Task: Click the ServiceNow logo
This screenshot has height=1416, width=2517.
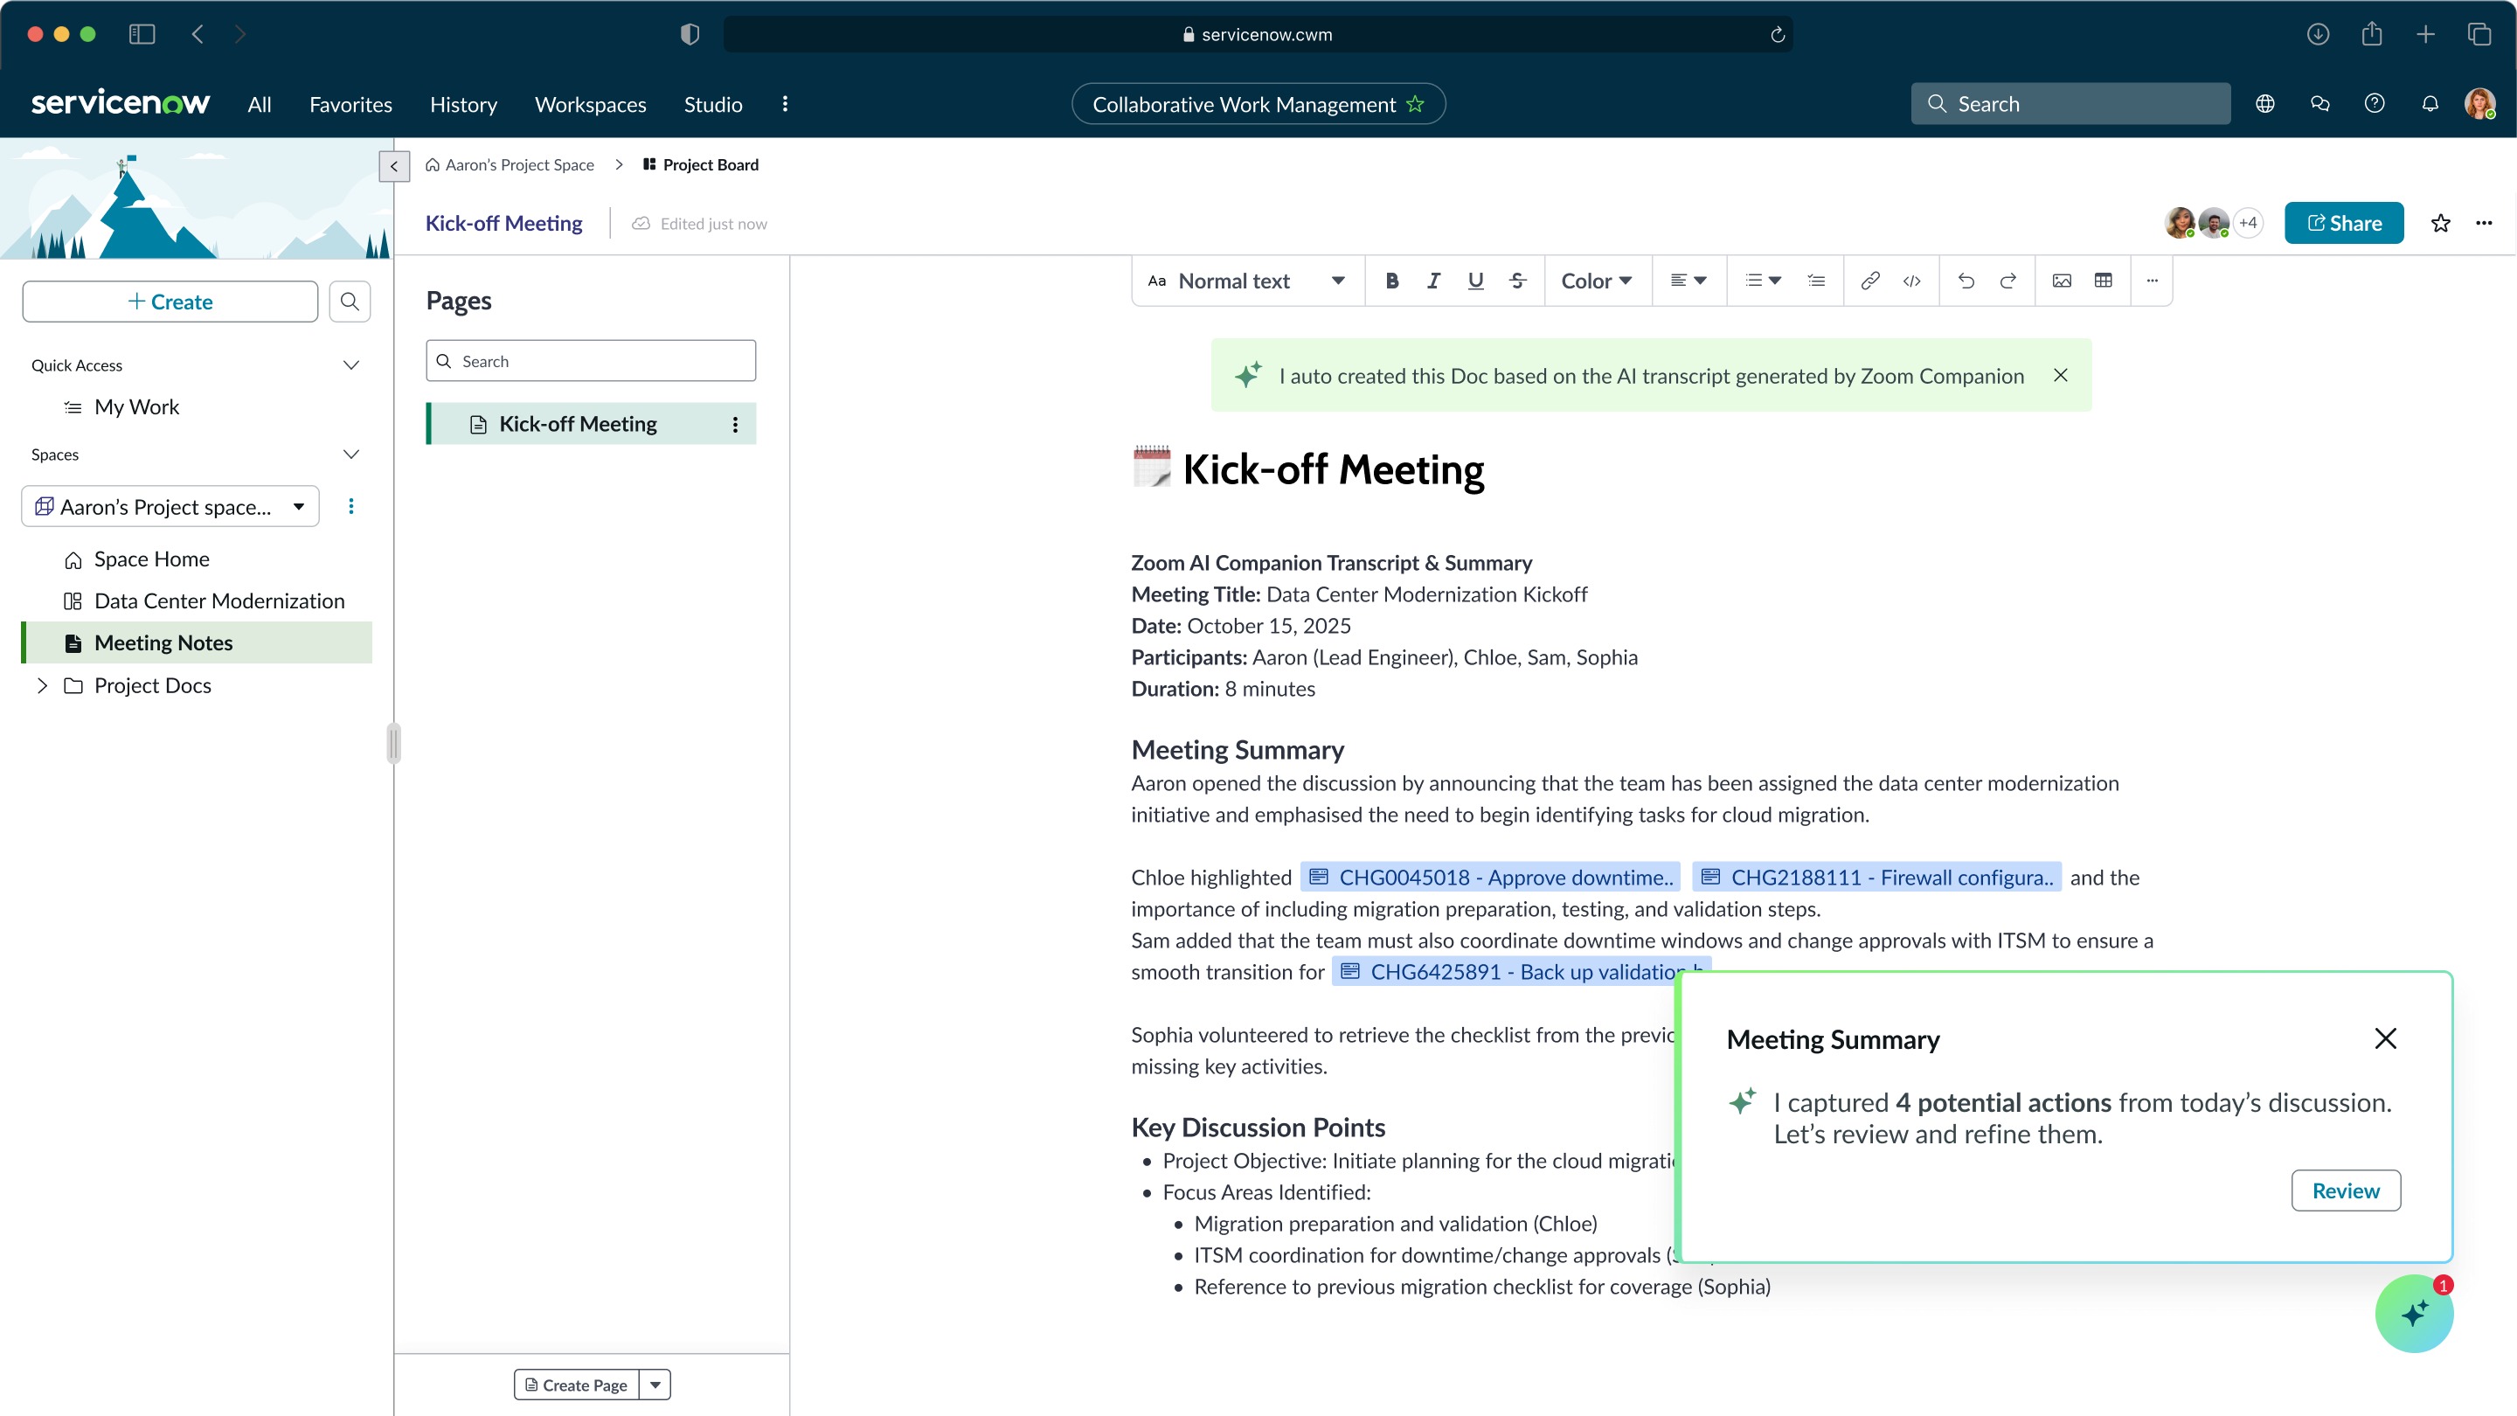Action: tap(121, 102)
